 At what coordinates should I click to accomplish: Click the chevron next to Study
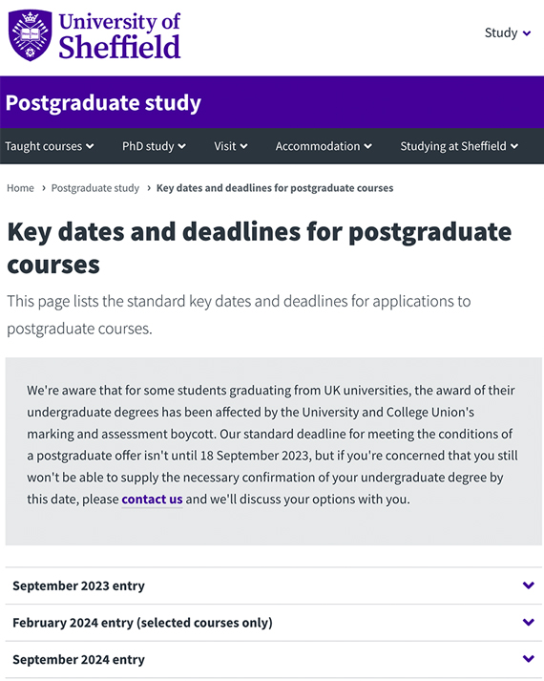(527, 33)
